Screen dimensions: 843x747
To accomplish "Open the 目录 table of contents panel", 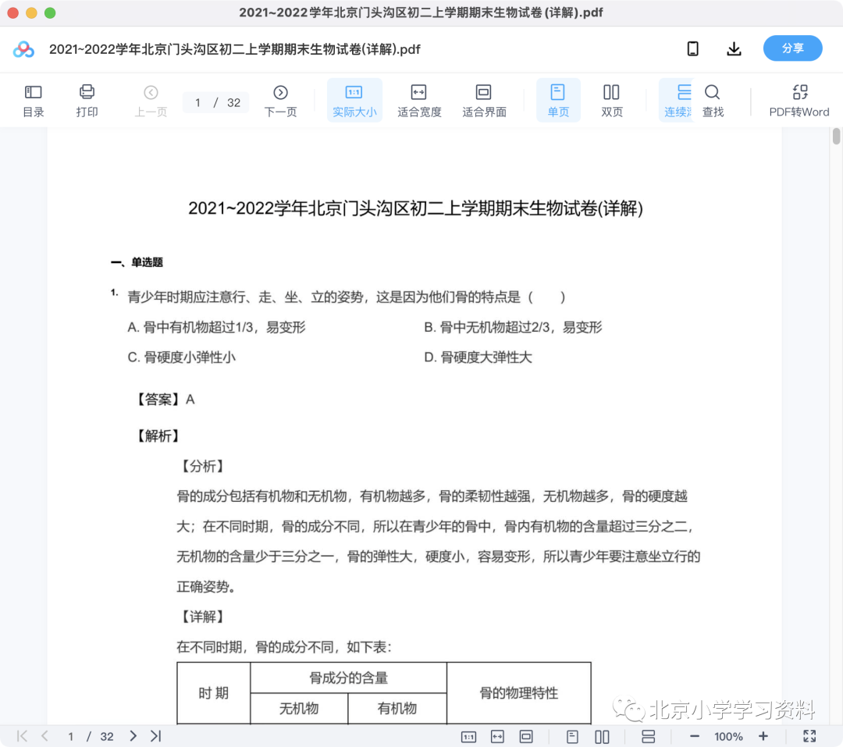I will pyautogui.click(x=34, y=101).
